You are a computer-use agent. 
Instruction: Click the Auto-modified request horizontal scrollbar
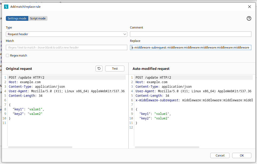coord(167,147)
